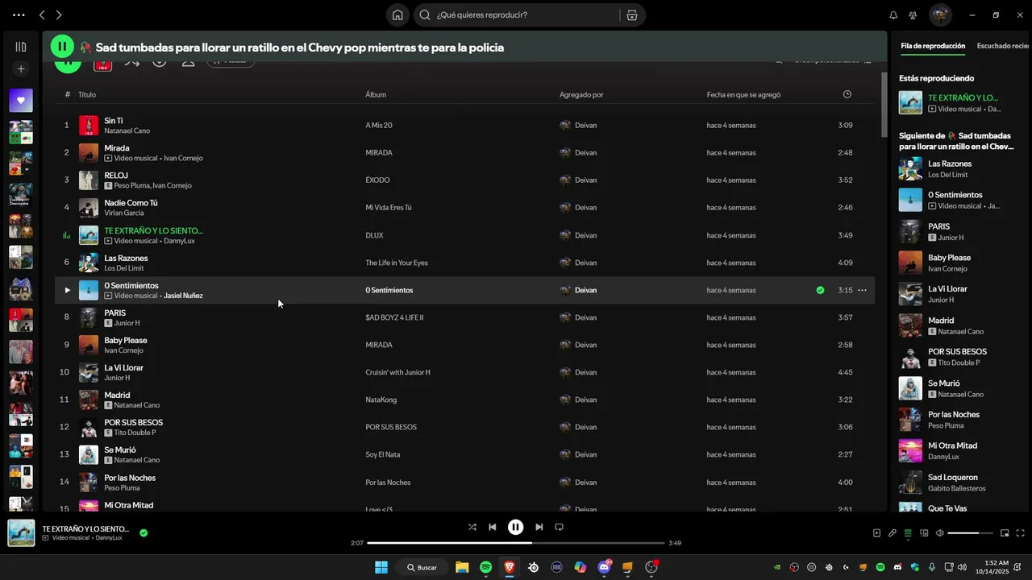The height and width of the screenshot is (580, 1032).
Task: Toggle shuffle in the player bar
Action: point(472,527)
